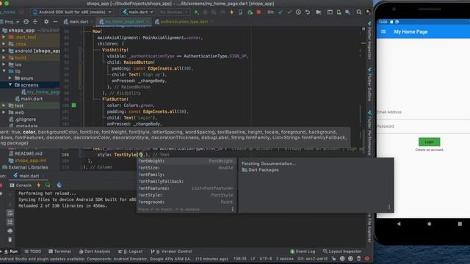Viewport: 470px width, 264px height.
Task: Collapse the lib folder
Action: click(4, 71)
